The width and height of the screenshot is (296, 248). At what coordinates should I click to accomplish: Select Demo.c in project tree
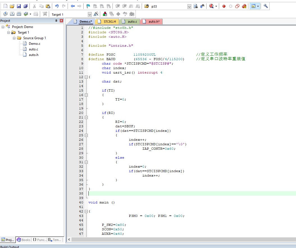(x=35, y=44)
